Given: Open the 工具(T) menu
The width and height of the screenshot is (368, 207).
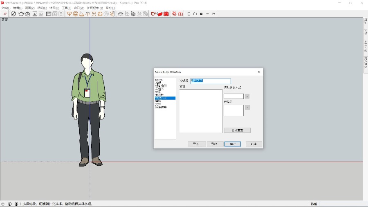Looking at the screenshot, I should 66,8.
